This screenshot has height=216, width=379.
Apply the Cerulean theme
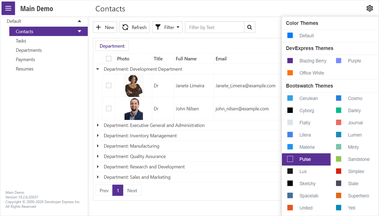pos(306,98)
